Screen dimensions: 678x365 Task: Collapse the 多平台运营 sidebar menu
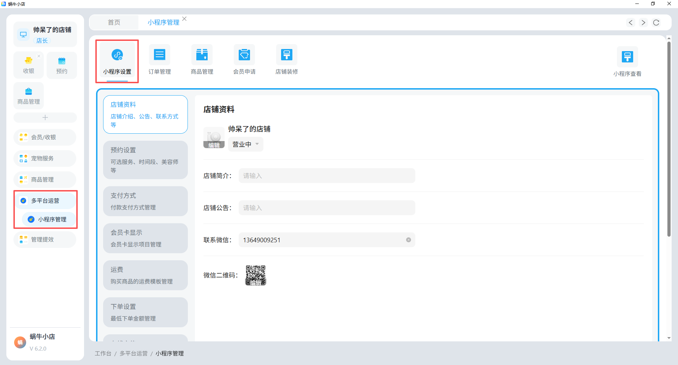[x=45, y=201]
